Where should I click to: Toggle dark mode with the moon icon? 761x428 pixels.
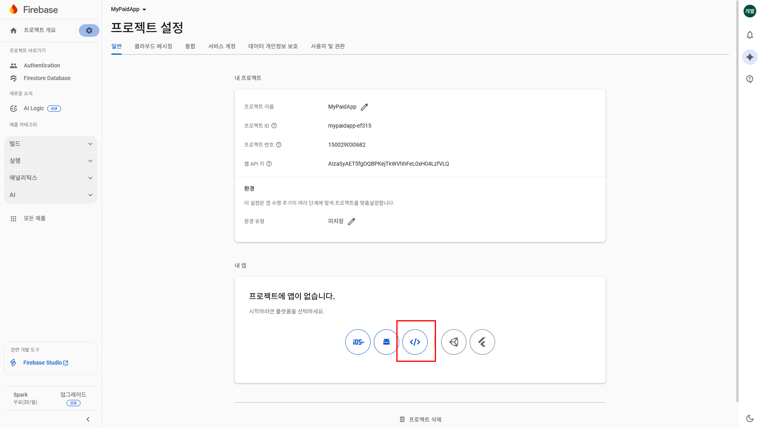pyautogui.click(x=750, y=418)
